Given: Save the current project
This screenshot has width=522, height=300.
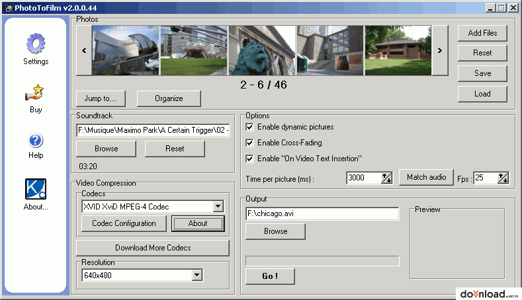Looking at the screenshot, I should [x=482, y=73].
